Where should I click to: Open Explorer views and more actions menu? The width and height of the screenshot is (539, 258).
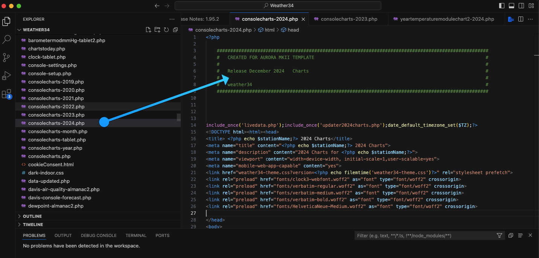point(172,19)
